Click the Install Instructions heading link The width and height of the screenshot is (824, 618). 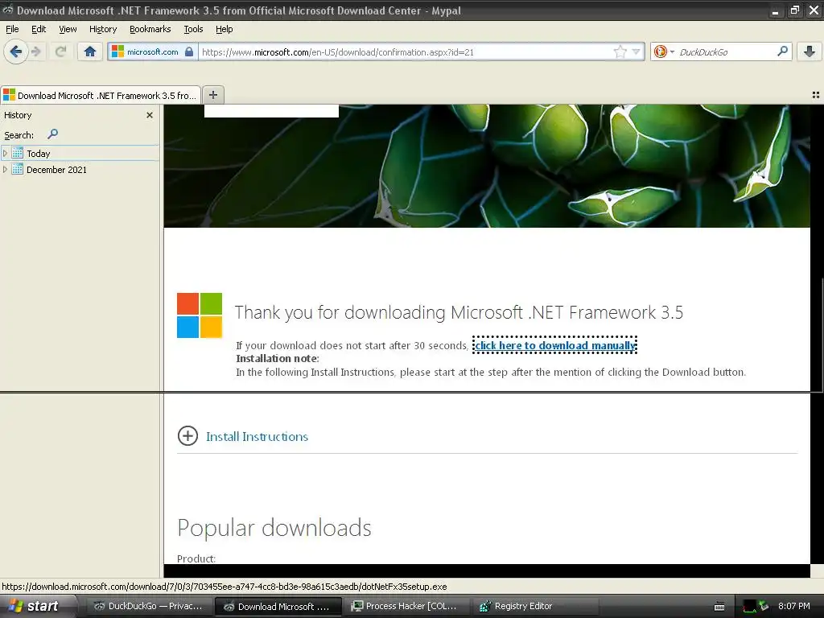[257, 436]
